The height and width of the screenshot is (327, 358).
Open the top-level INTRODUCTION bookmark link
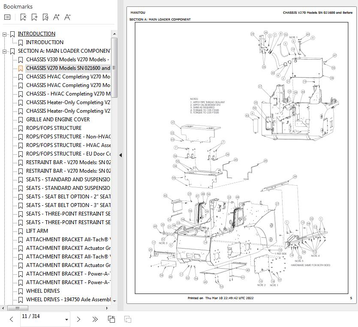click(x=36, y=34)
